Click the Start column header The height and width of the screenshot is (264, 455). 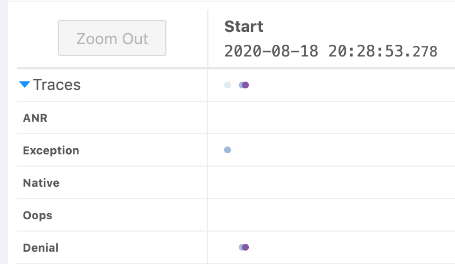tap(244, 26)
